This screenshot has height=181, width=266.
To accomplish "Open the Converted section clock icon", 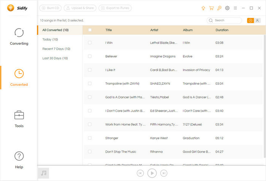I will (x=19, y=74).
